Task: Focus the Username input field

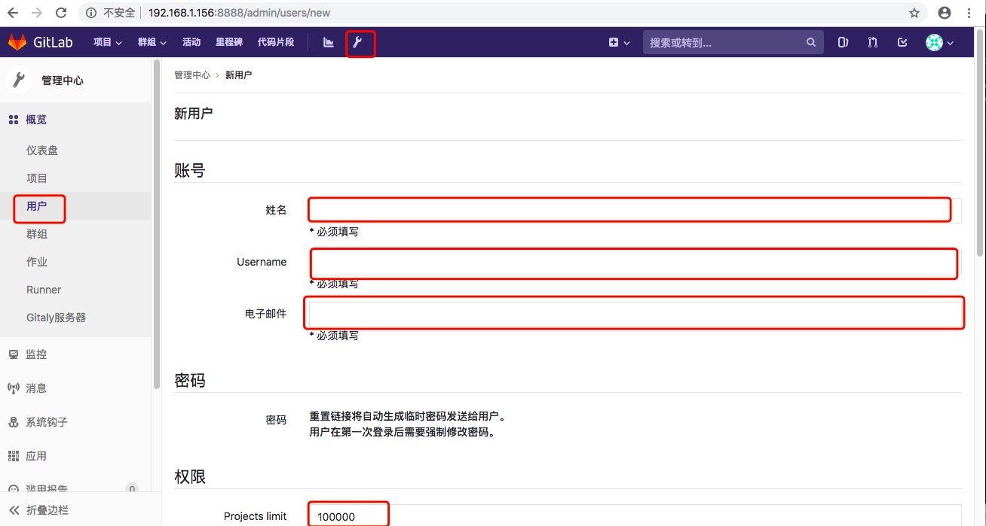Action: tap(632, 263)
